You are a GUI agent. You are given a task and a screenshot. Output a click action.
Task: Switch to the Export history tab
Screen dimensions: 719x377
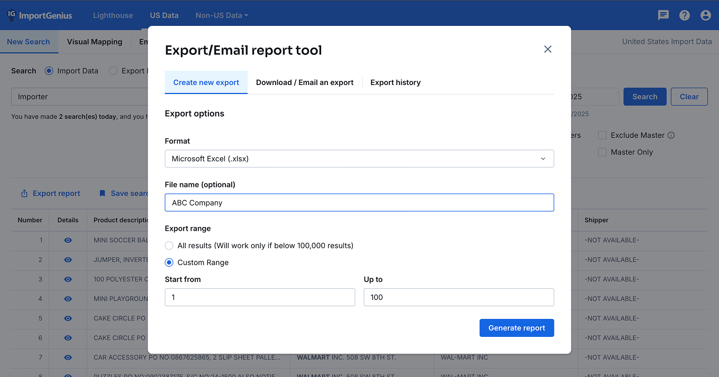pos(395,82)
